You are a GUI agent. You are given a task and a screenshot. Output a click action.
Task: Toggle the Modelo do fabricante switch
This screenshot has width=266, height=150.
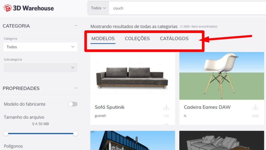click(x=73, y=104)
